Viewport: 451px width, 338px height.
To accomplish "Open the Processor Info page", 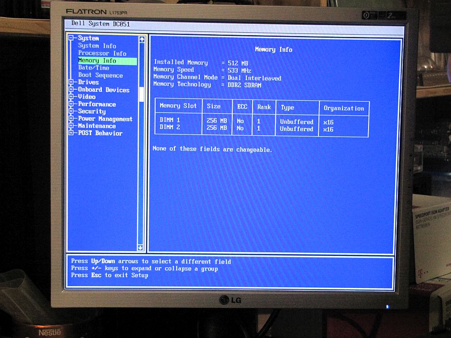I will pos(102,53).
